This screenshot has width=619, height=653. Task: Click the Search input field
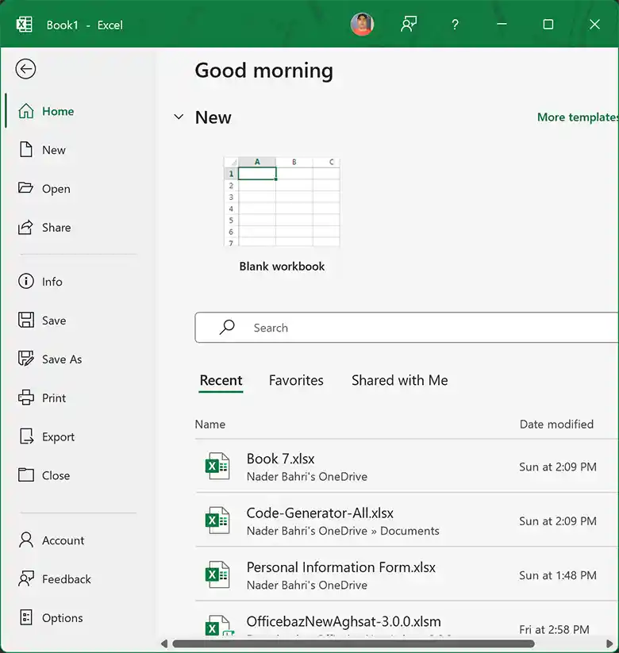[406, 328]
